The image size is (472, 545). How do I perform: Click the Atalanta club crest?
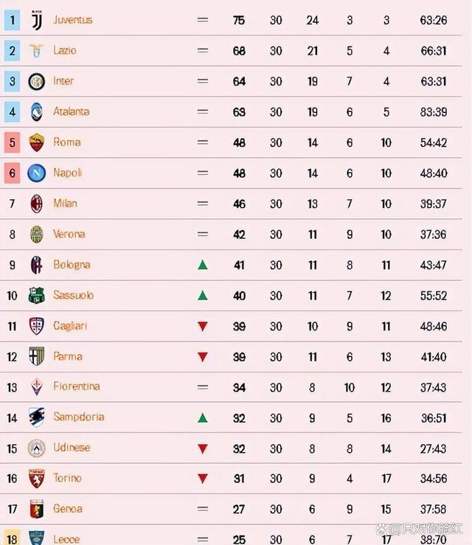point(36,112)
